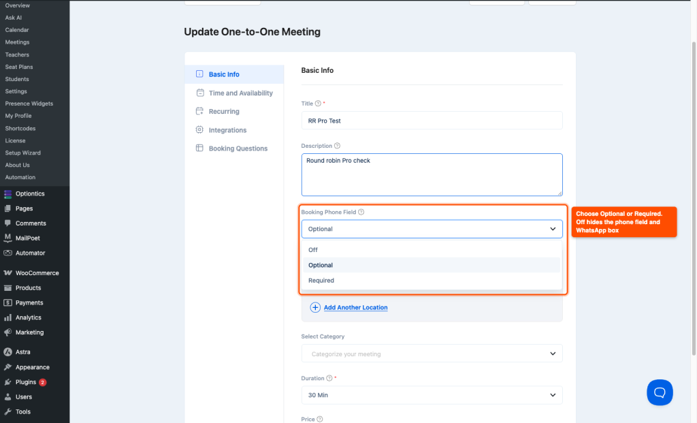Image resolution: width=697 pixels, height=423 pixels.
Task: Click the MailPoet M icon
Action: 7,238
